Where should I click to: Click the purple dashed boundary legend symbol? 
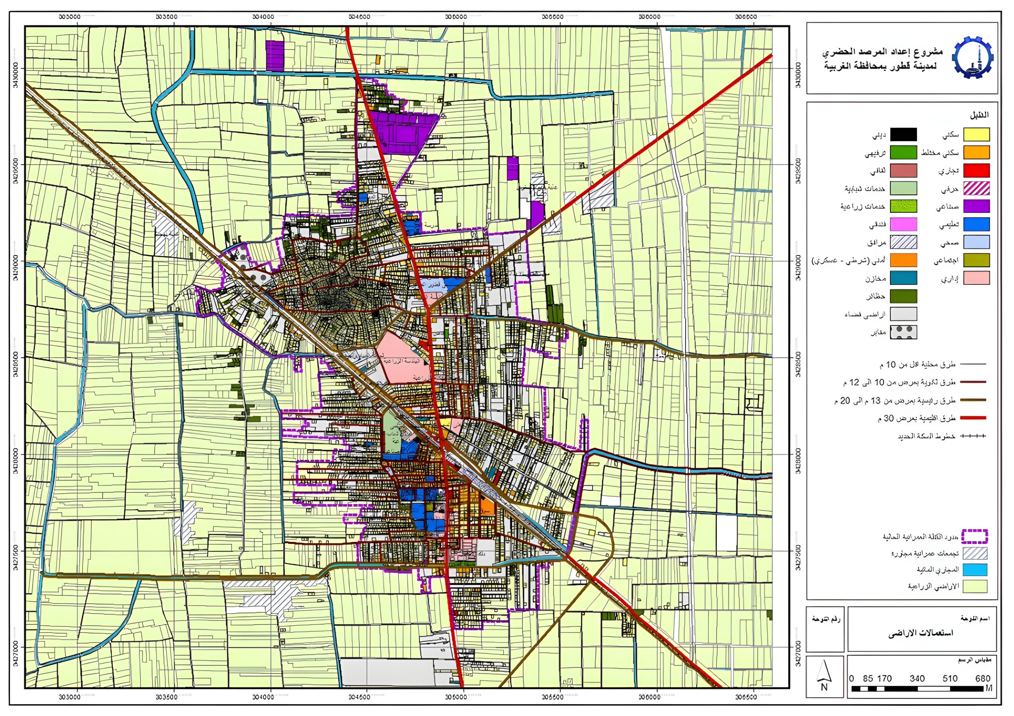975,536
